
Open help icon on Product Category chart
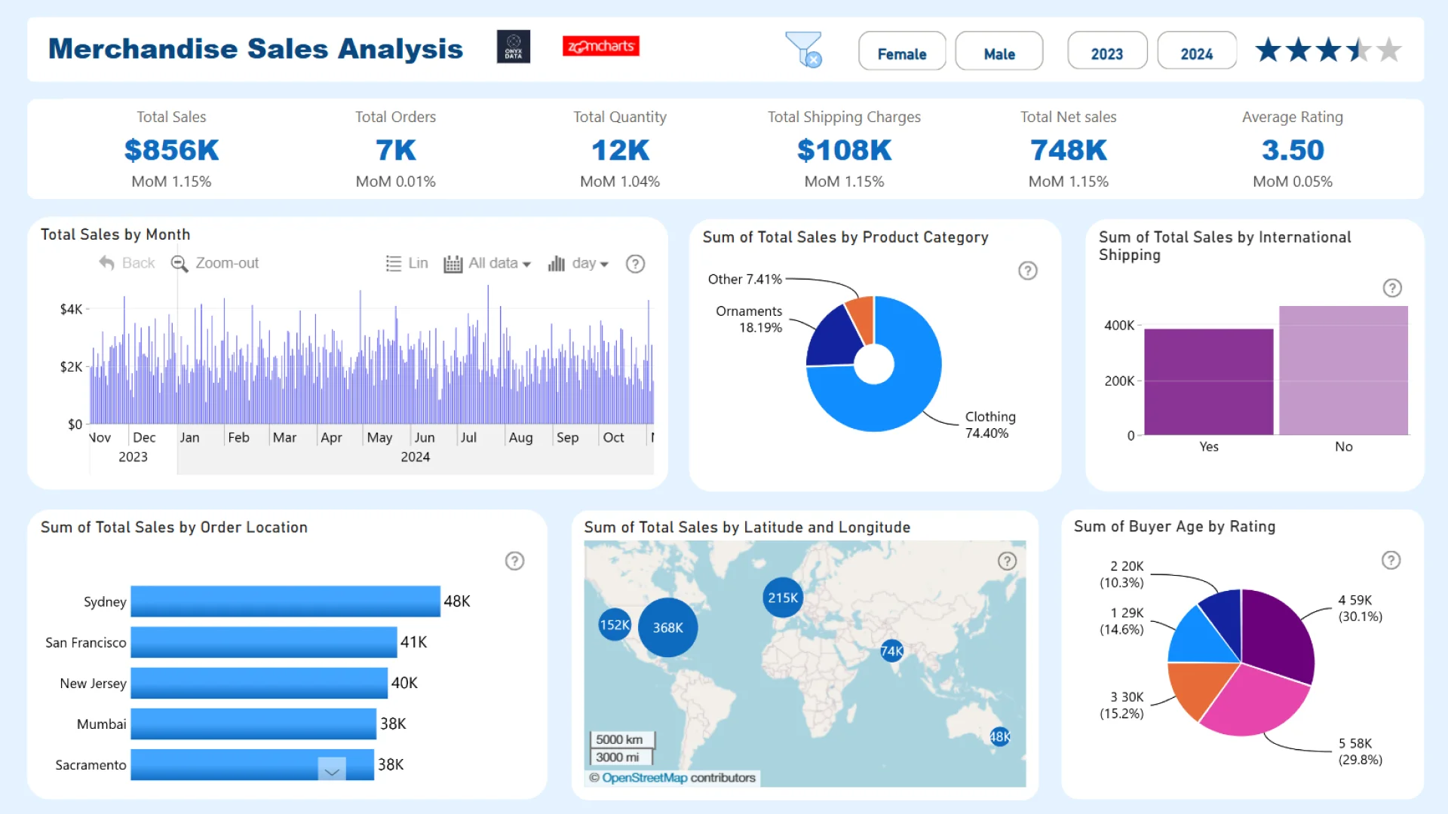coord(1028,271)
